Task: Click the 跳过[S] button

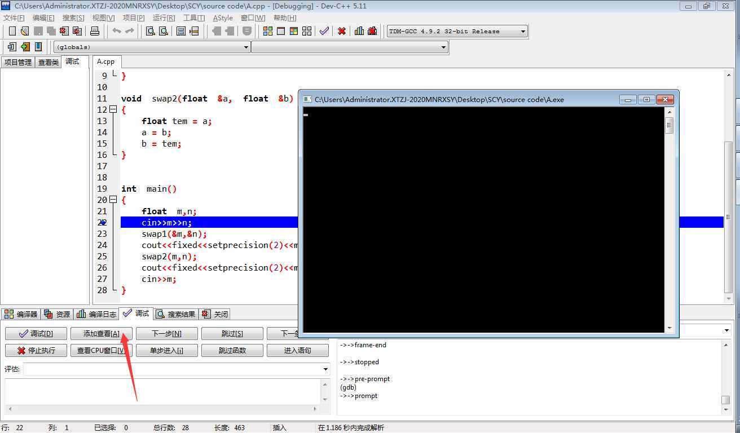Action: point(232,334)
